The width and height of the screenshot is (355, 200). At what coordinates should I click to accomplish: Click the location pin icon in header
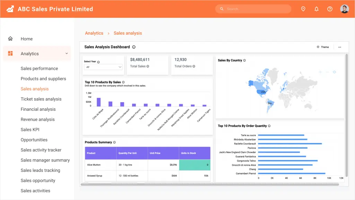[x=303, y=9]
